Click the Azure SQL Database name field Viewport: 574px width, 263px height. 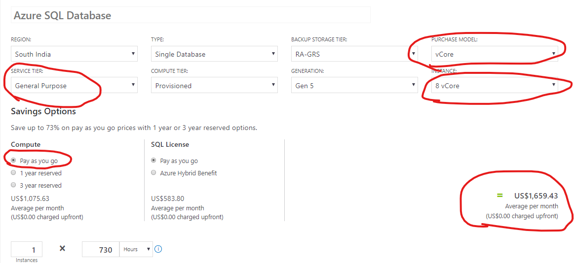191,15
